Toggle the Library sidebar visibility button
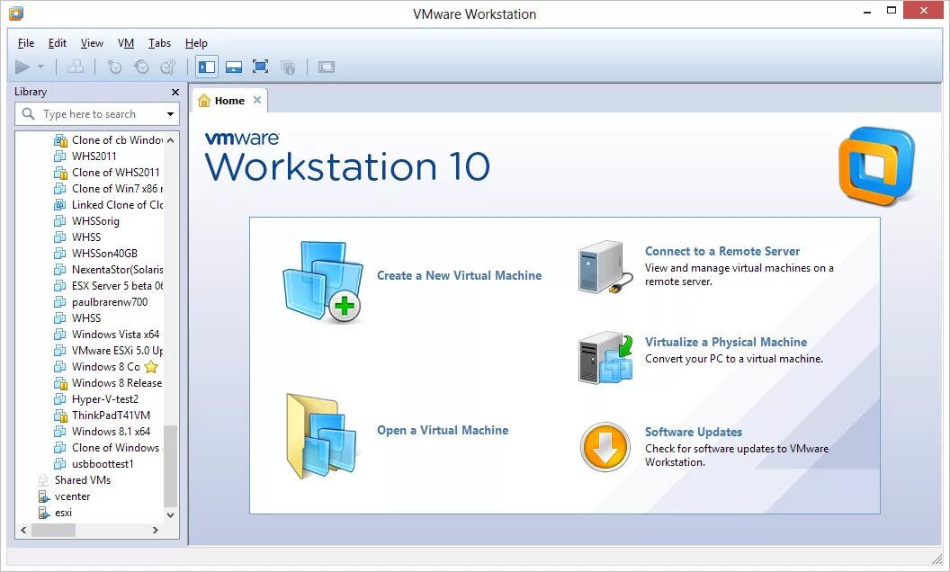 [207, 67]
